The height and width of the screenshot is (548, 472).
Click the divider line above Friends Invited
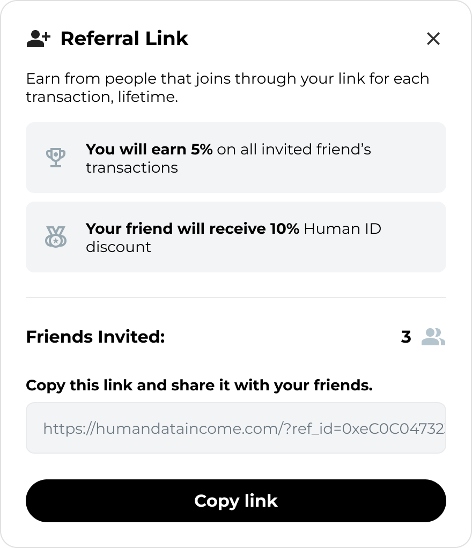(236, 298)
